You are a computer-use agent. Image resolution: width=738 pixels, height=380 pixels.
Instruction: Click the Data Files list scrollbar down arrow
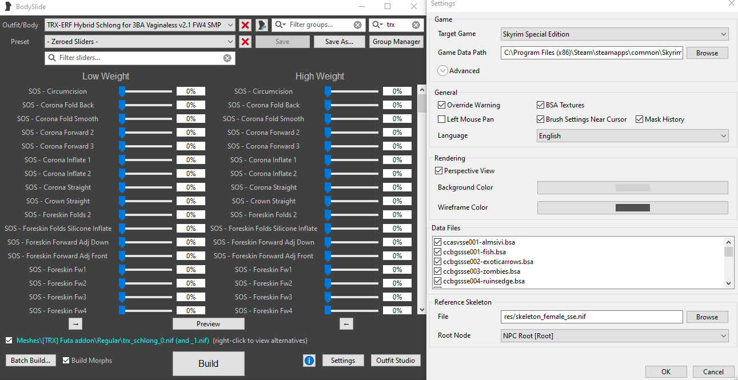(x=728, y=283)
